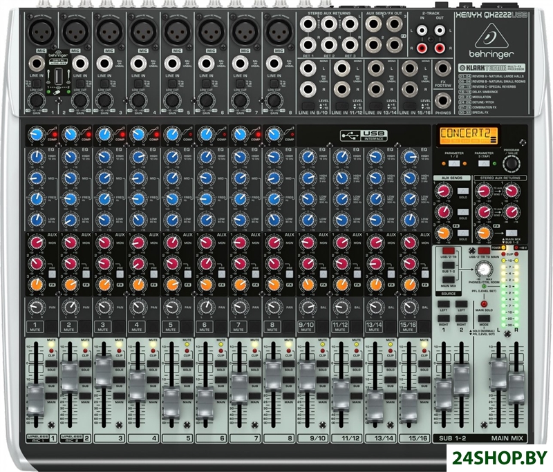
Task: Grab the SUB 1 fader
Action: (443, 394)
